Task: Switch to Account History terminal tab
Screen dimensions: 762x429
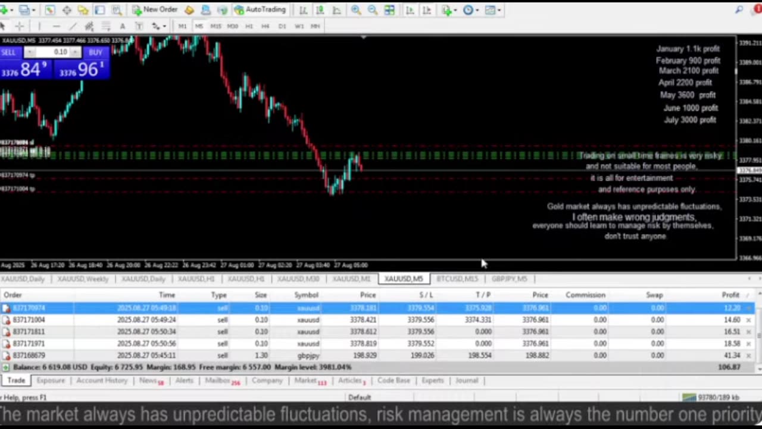Action: tap(102, 381)
